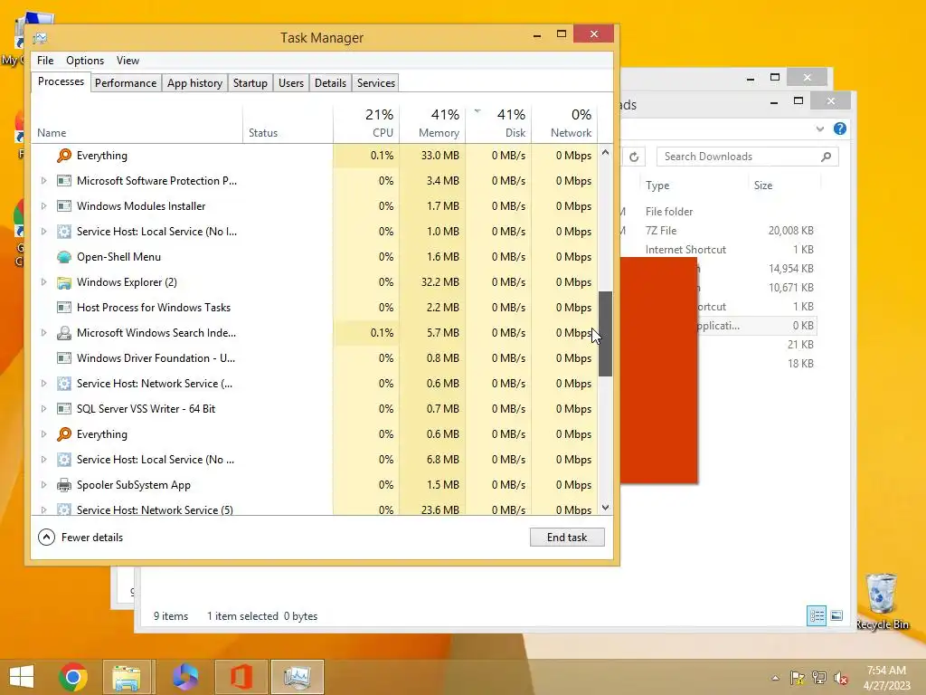
Task: Show hidden tray icons arrow
Action: coord(775,678)
